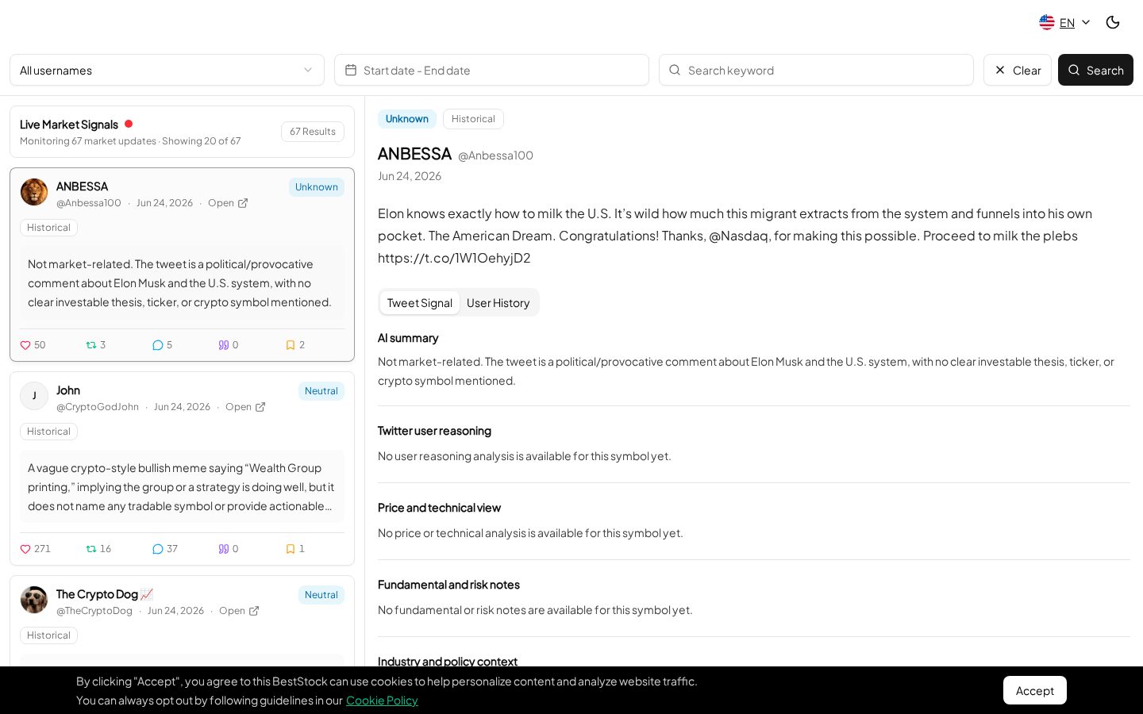Image resolution: width=1143 pixels, height=714 pixels.
Task: Select the Tweet Signal tab
Action: pyautogui.click(x=420, y=303)
